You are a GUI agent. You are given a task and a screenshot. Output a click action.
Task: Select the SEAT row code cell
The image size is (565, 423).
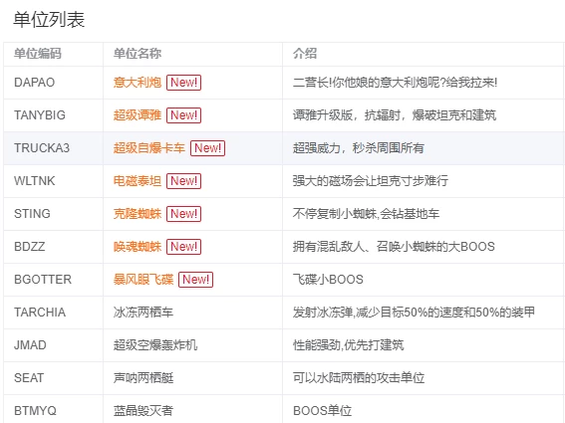(54, 378)
